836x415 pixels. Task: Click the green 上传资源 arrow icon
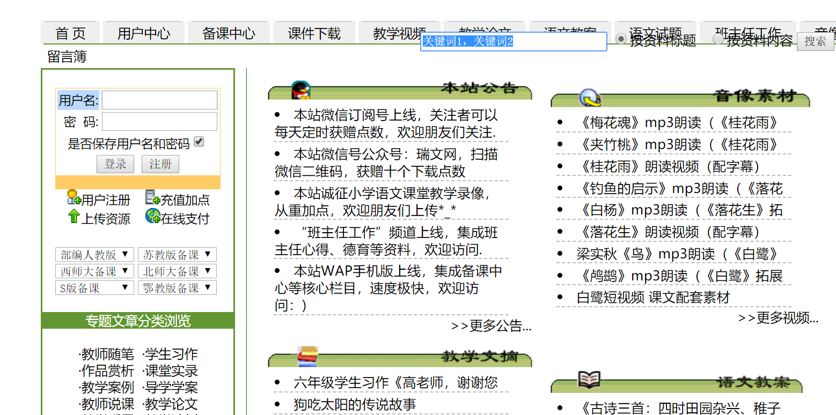coord(73,217)
